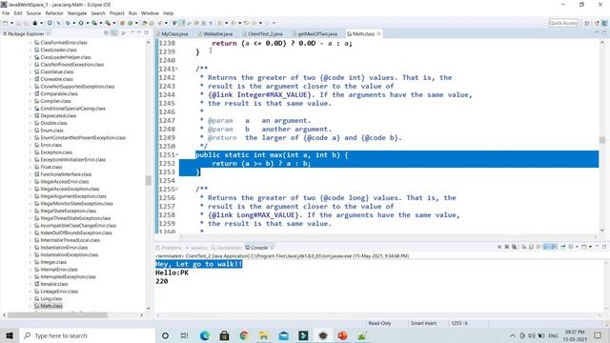Click Collapse All in Package Explorer
The width and height of the screenshot is (610, 343).
106,33
